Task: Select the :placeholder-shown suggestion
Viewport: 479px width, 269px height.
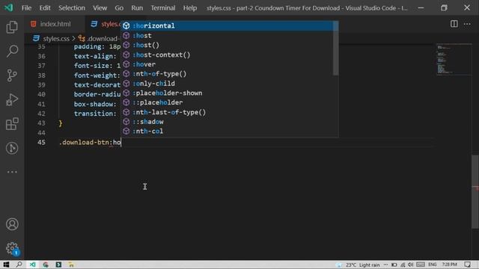Action: pos(228,93)
